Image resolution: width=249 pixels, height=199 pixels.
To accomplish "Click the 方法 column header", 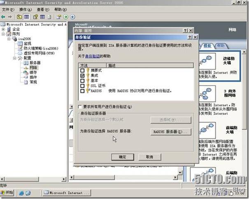I will (x=92, y=65).
